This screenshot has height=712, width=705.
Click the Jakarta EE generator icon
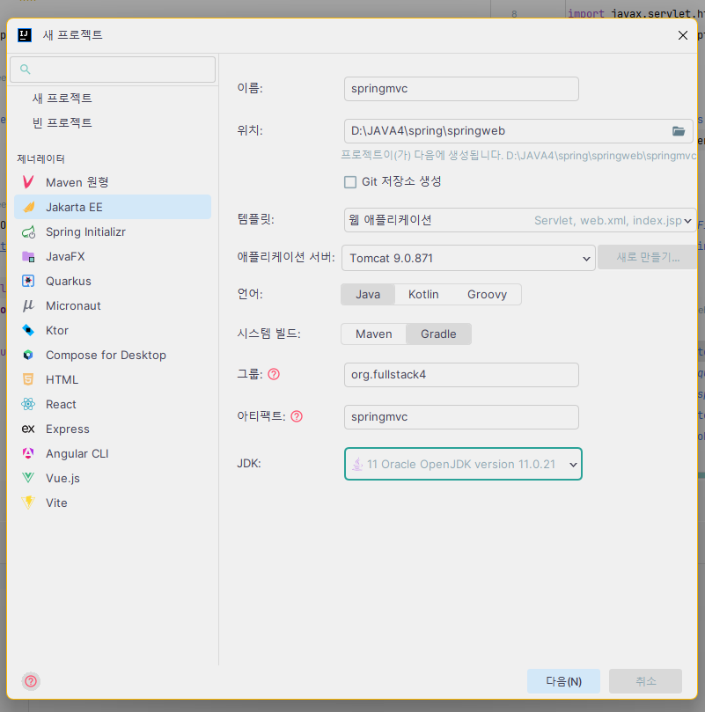click(28, 207)
